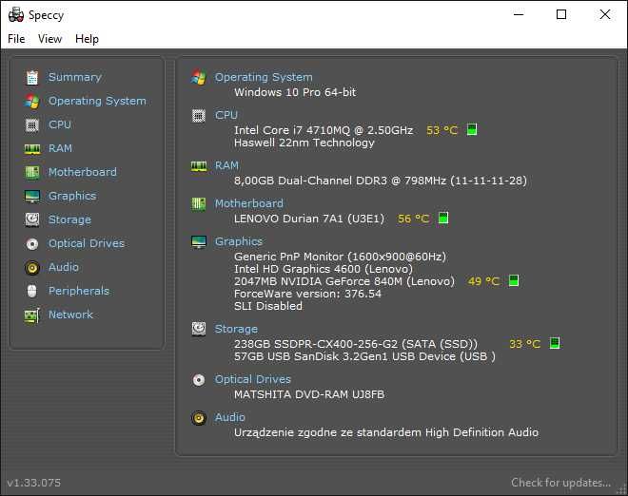Click the disc icon beside Optical Drives heading
The image size is (628, 496).
[199, 379]
